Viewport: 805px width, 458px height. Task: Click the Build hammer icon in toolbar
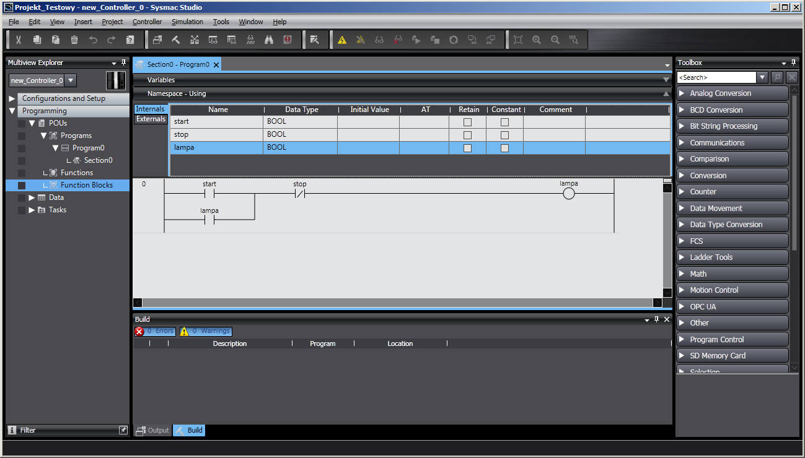tap(176, 40)
